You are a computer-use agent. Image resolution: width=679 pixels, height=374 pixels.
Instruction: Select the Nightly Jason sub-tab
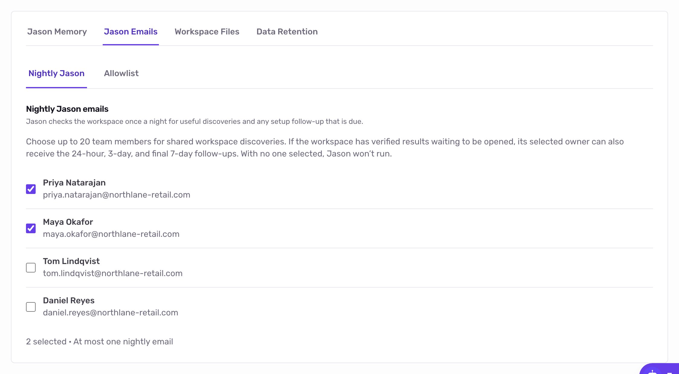pos(56,73)
